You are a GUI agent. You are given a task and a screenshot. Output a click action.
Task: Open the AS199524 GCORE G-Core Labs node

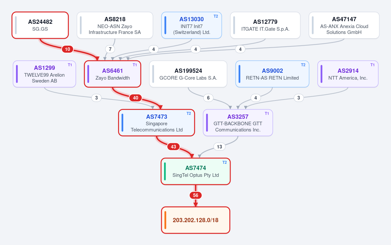click(x=188, y=74)
